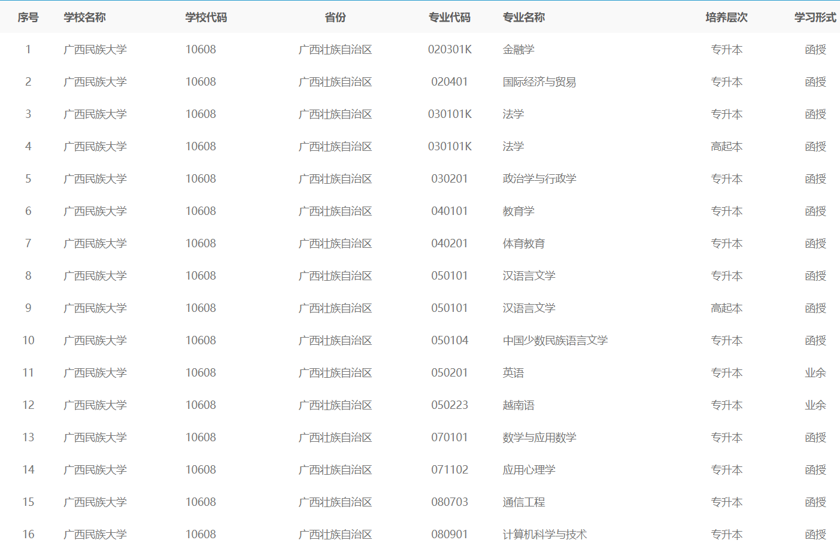Click 广西壮族自治区 in row 13
The height and width of the screenshot is (546, 840).
click(335, 438)
